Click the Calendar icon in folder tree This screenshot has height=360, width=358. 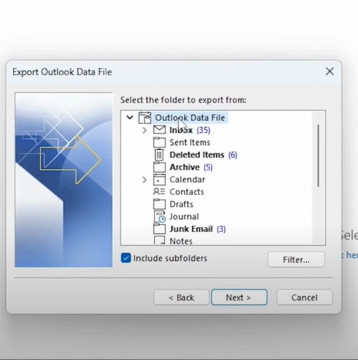(159, 179)
